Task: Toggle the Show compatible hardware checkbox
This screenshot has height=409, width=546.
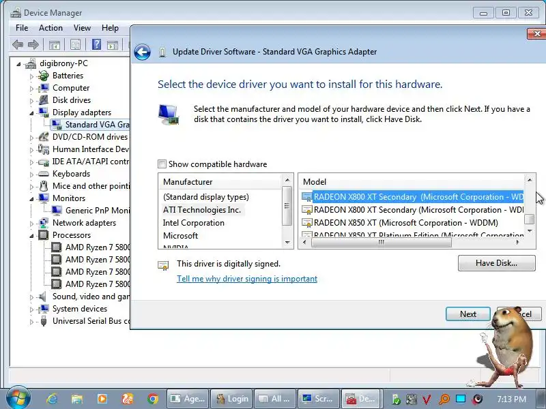Action: [162, 164]
